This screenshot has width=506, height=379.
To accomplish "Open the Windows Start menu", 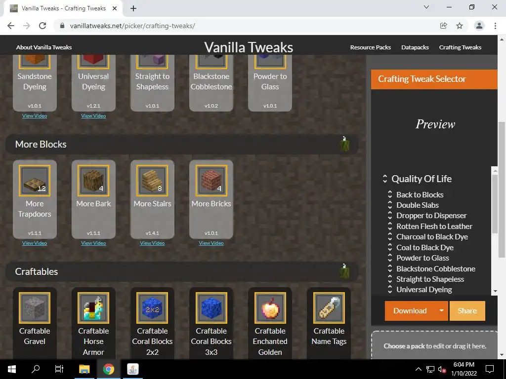I will pos(12,369).
